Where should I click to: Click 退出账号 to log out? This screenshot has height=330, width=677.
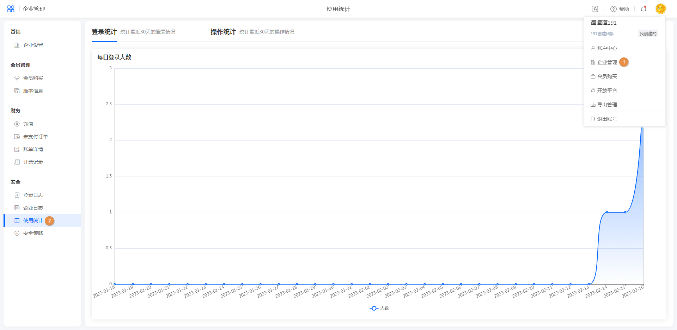[607, 119]
